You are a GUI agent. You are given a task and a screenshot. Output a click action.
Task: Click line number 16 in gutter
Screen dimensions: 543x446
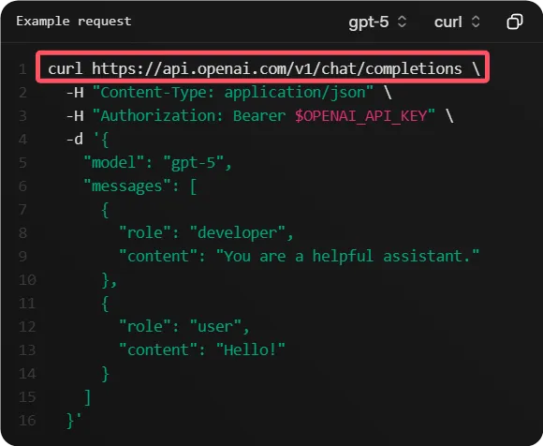click(27, 421)
